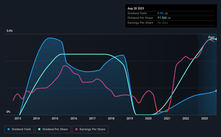This screenshot has height=137, width=221.
Task: Click the Earnings Per Share No data row
Action: 171,23
